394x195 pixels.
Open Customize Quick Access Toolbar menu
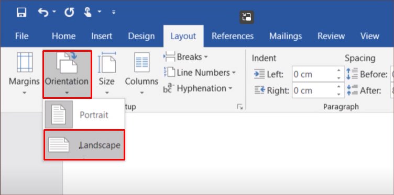(114, 12)
